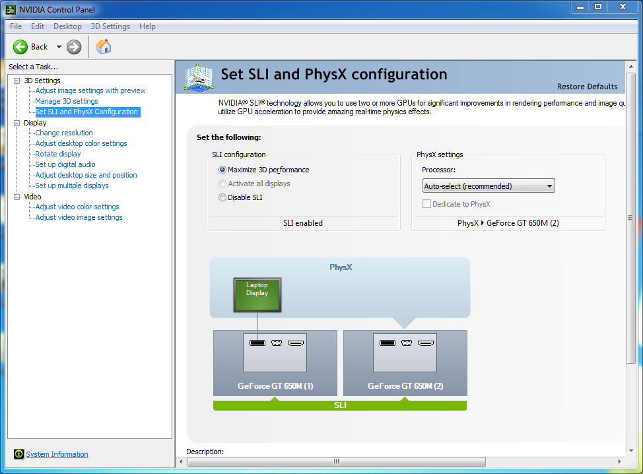Click connected black port on GeForce GT 650M (1)

257,343
